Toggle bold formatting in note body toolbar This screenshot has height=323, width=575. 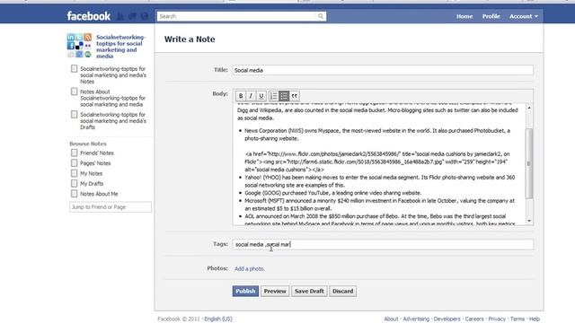point(241,96)
